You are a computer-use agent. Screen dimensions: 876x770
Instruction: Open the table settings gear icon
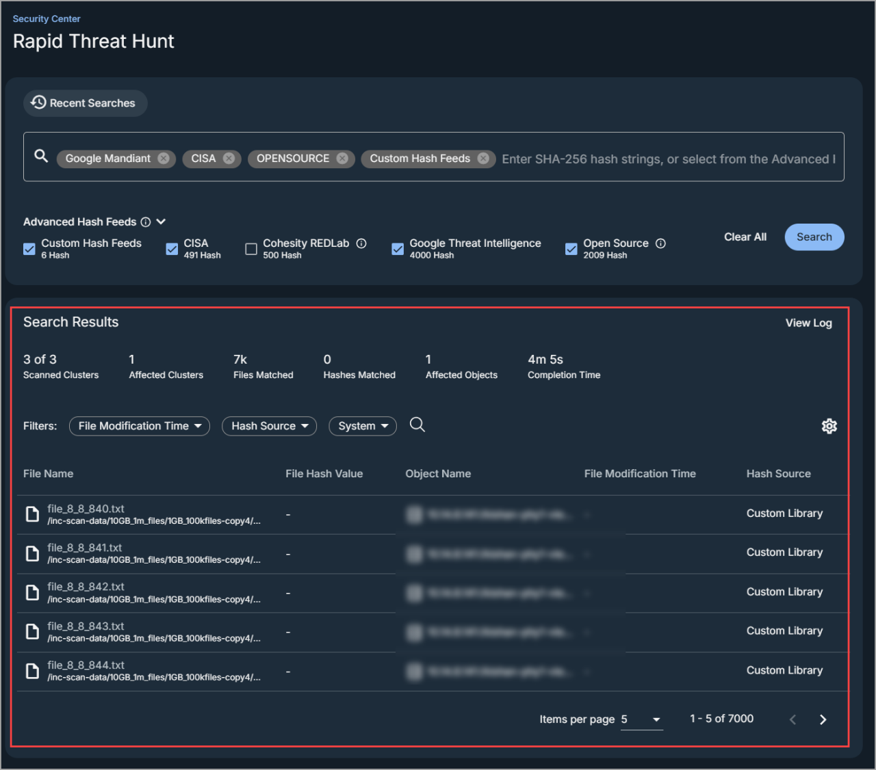point(829,426)
